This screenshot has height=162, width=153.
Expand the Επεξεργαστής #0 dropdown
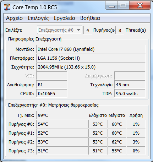[x=60, y=30]
